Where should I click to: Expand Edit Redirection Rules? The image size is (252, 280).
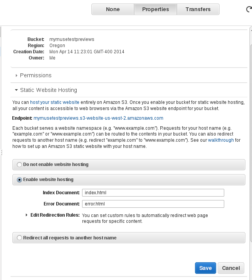[x=27, y=215]
